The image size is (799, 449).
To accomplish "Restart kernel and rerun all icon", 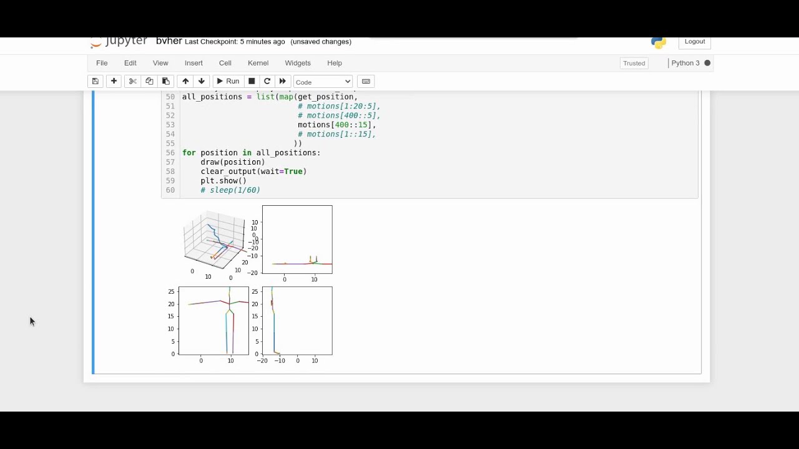I will click(x=282, y=82).
